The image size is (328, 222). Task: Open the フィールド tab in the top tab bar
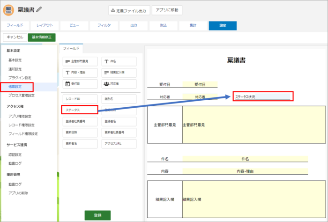(15, 25)
